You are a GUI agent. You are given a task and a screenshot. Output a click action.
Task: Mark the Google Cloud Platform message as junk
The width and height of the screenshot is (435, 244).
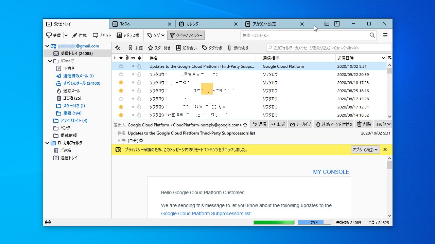139,66
